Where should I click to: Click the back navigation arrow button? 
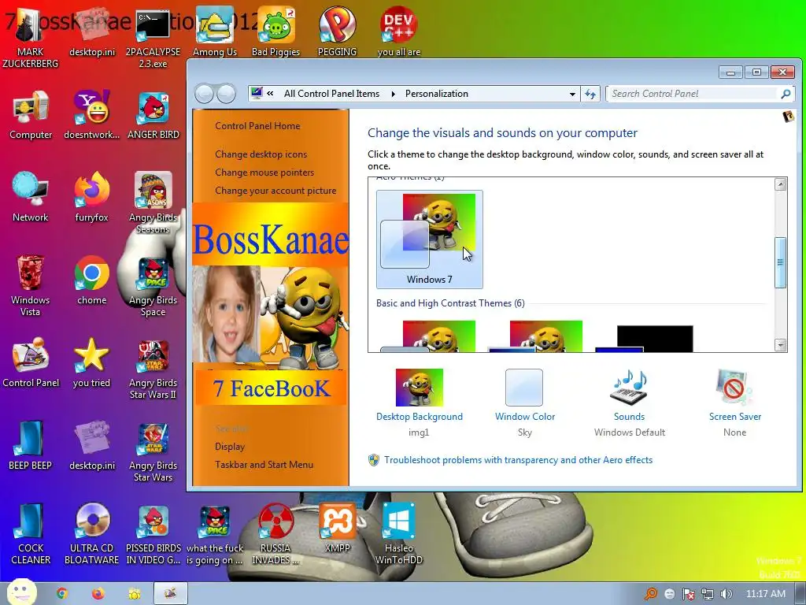point(205,95)
